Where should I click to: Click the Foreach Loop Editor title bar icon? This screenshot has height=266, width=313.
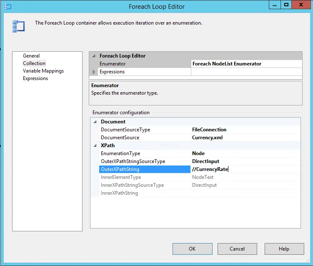click(8, 7)
